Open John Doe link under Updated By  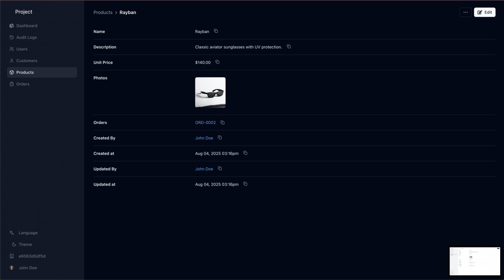[x=204, y=169]
